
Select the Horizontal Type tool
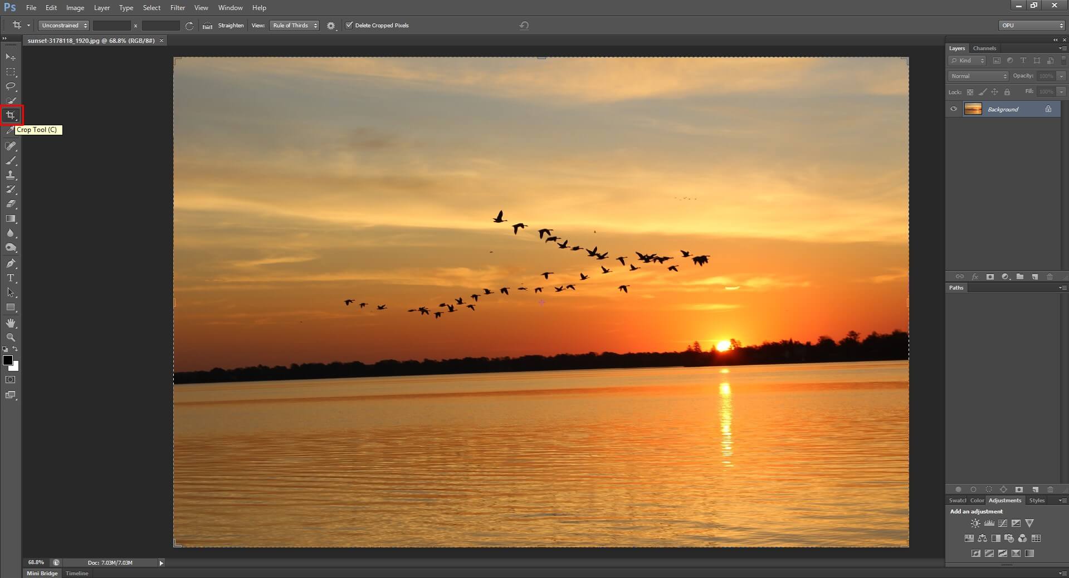point(11,278)
